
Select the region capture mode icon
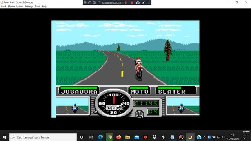[x=94, y=3]
